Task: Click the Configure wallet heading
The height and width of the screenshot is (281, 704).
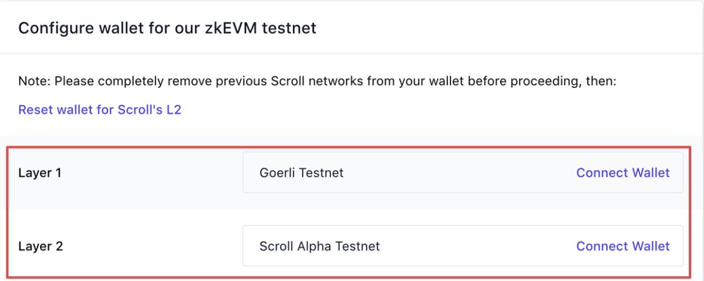Action: pos(167,28)
